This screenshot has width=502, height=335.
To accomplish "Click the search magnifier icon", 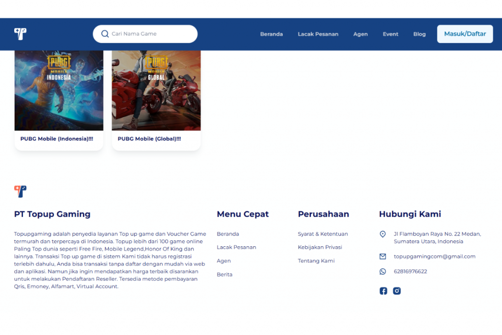I will point(105,34).
